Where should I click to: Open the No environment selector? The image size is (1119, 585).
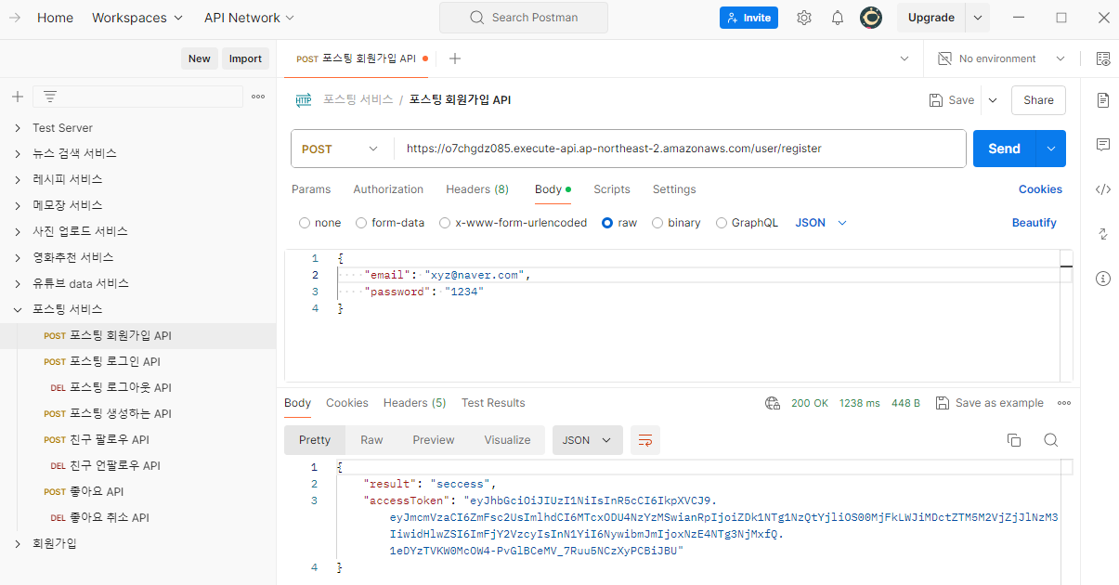(x=1002, y=58)
